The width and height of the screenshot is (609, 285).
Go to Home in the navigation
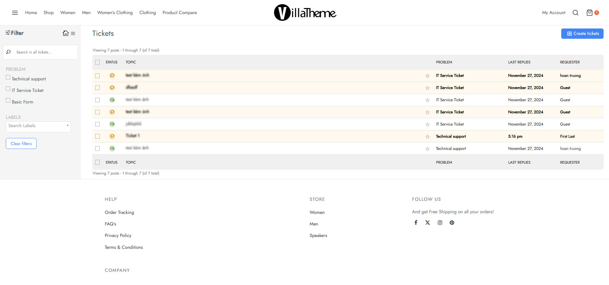tap(31, 13)
